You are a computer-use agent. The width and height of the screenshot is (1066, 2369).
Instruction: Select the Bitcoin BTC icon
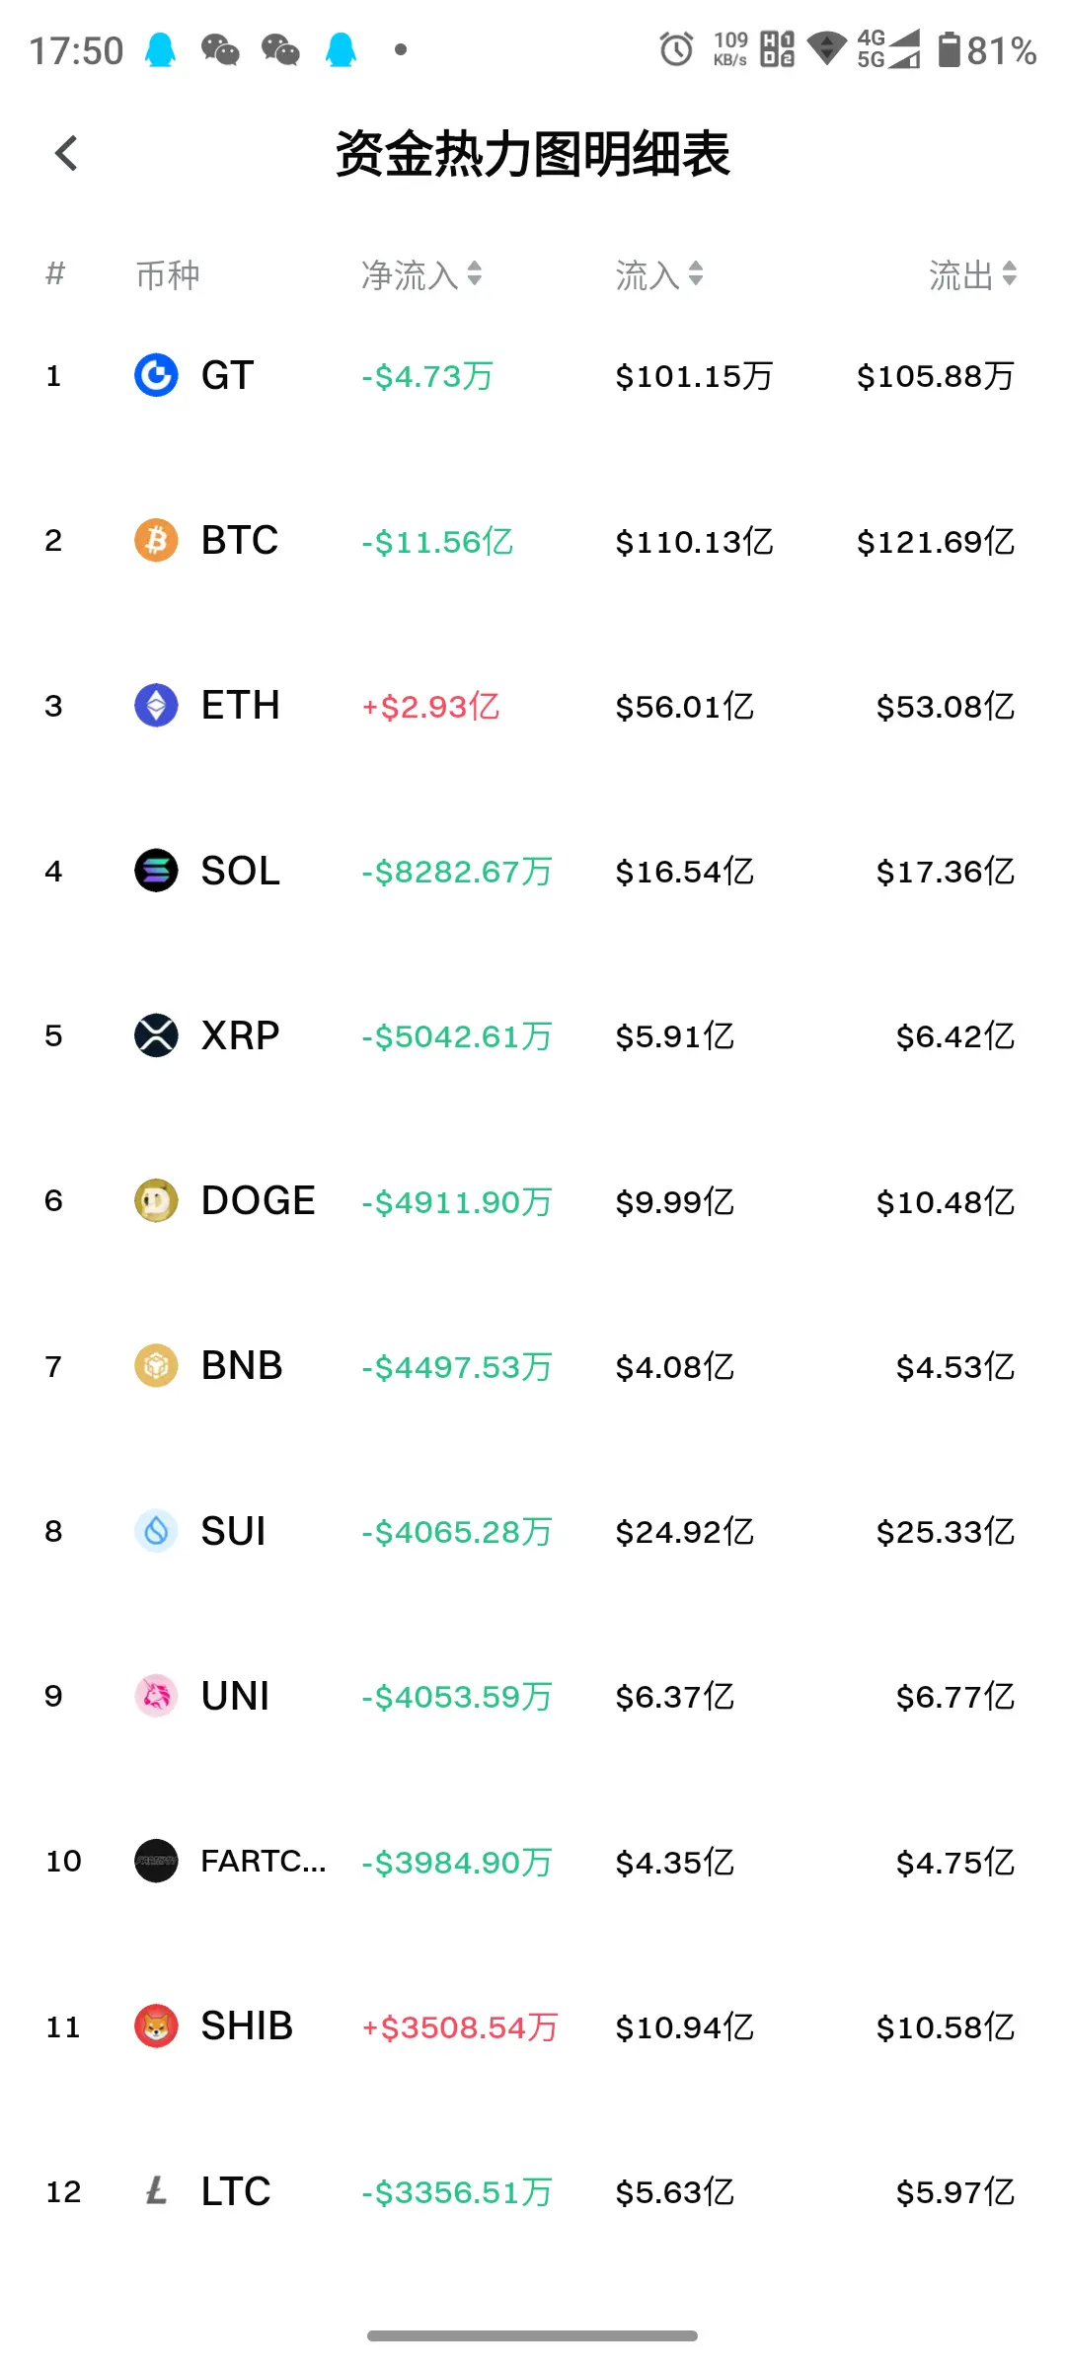[156, 540]
